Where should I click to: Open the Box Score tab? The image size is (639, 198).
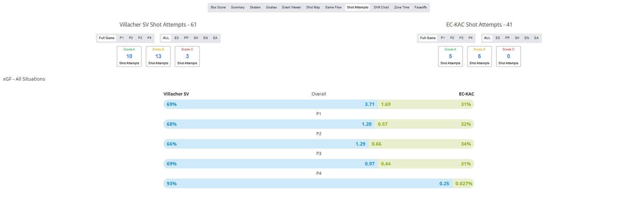218,7
